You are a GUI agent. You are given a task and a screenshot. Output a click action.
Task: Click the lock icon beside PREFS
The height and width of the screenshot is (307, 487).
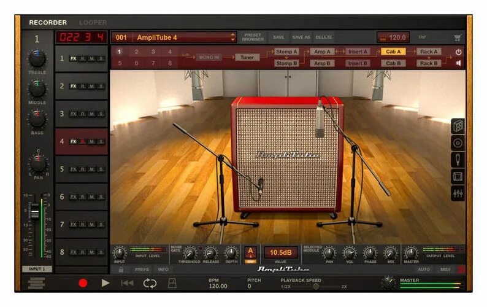point(121,270)
